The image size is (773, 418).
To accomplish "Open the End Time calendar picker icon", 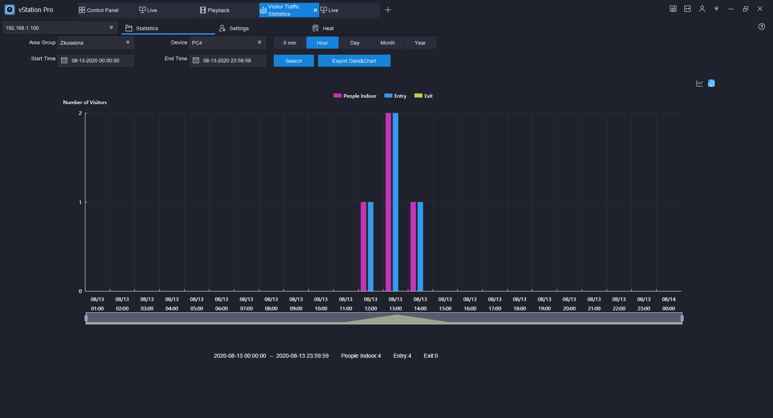I will coord(196,60).
